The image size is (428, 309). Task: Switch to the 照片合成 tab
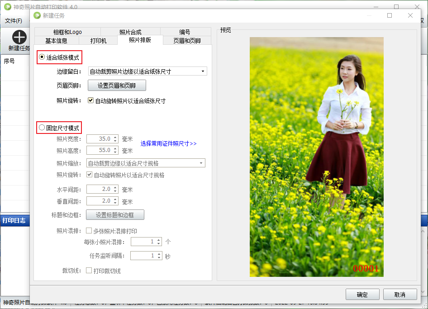tap(130, 32)
